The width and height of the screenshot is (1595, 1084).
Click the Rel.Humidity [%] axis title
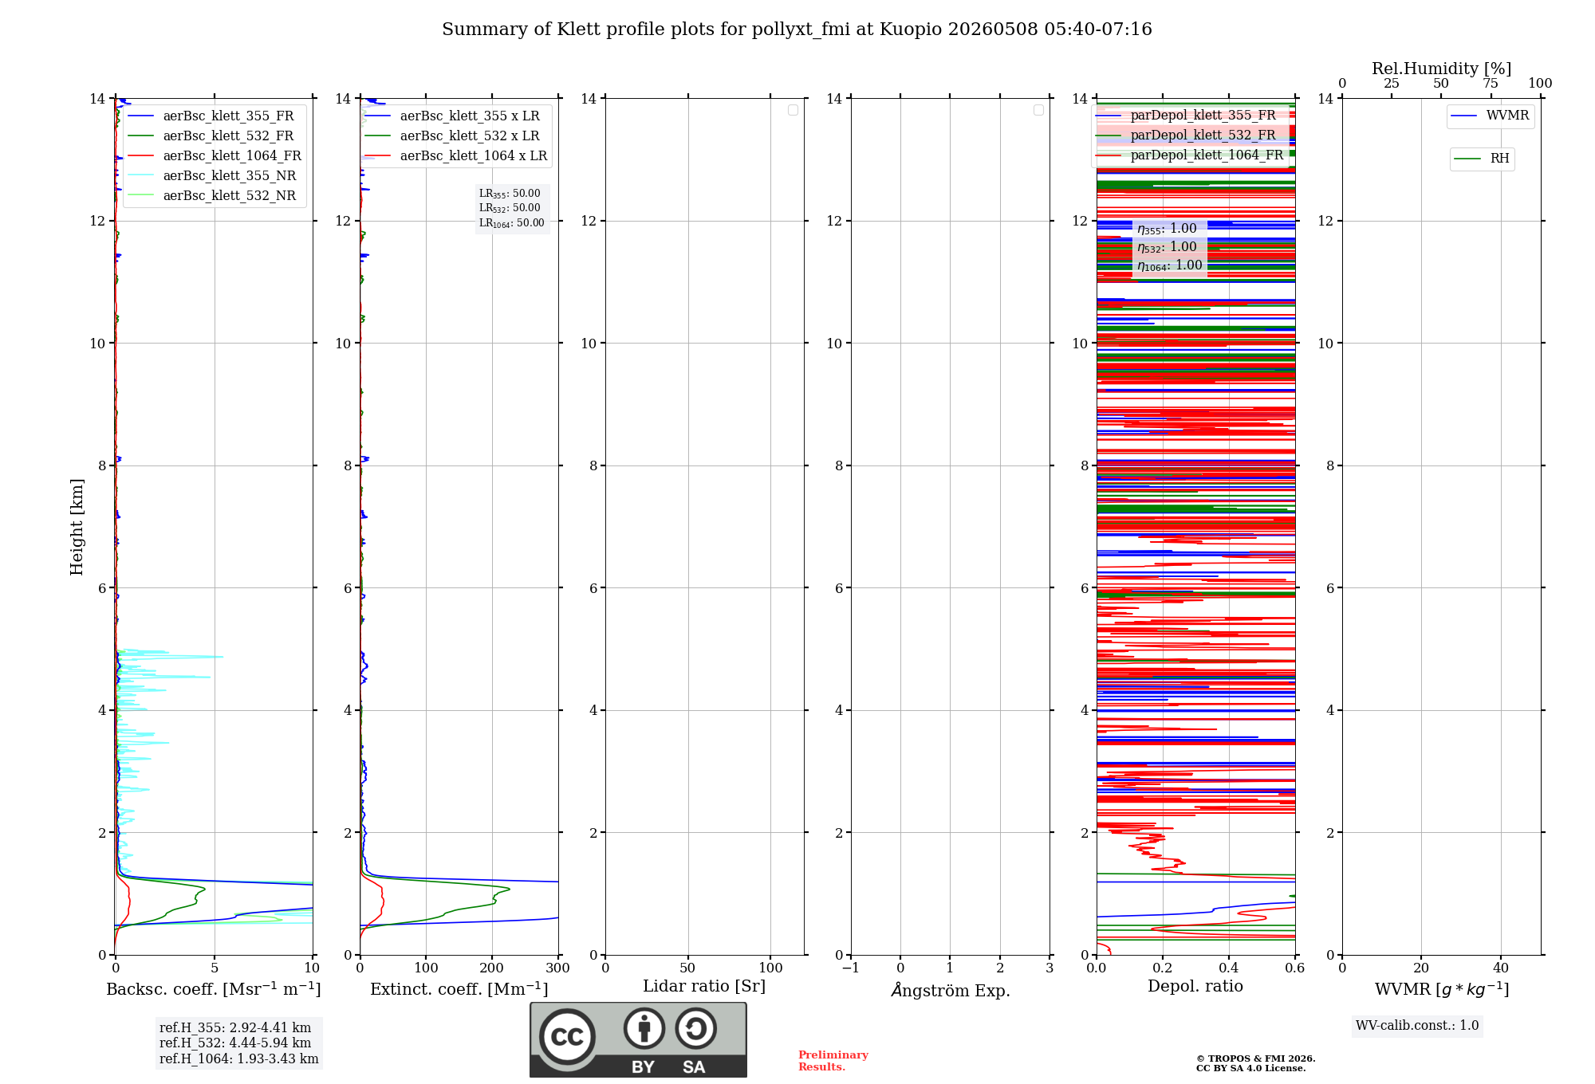1441,69
